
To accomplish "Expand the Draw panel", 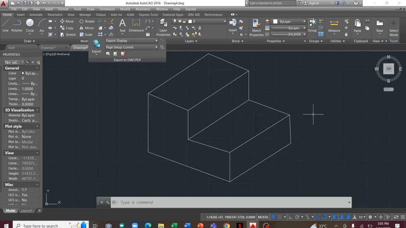I will [29, 41].
